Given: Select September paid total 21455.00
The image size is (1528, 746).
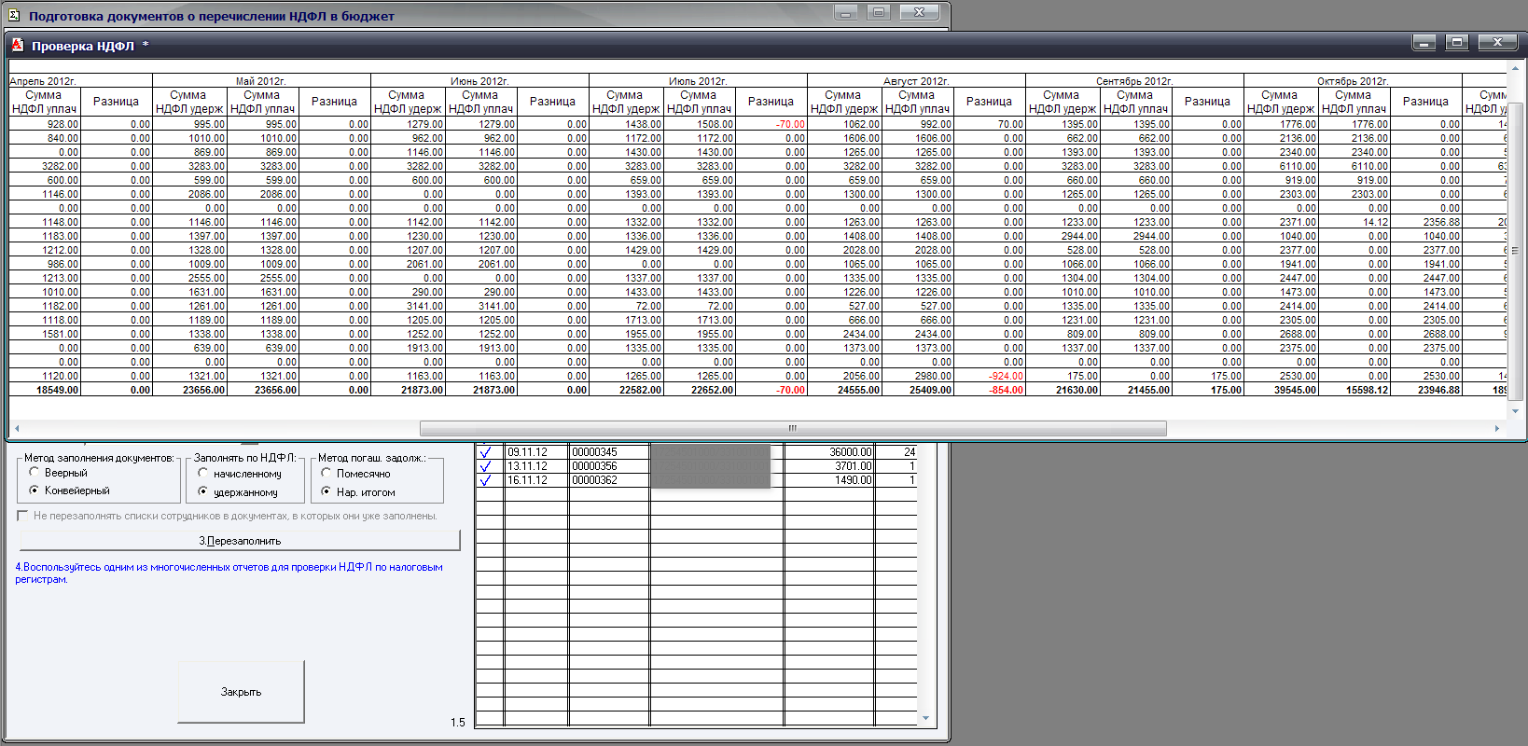Looking at the screenshot, I should click(1135, 390).
